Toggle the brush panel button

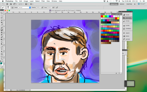pos(12,8)
